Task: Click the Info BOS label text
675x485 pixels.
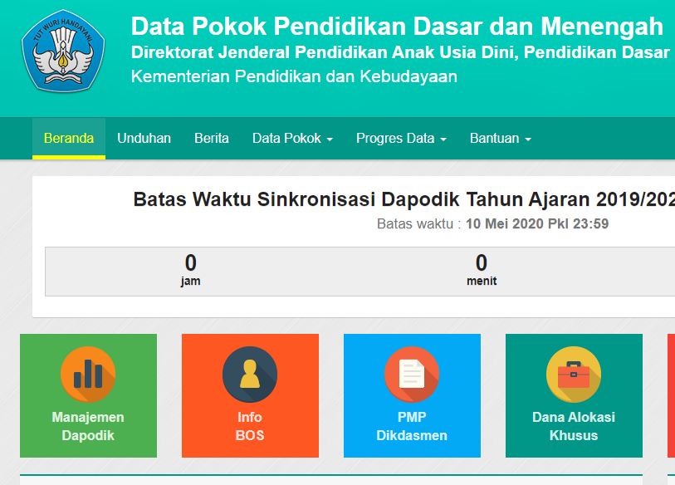Action: 250,426
